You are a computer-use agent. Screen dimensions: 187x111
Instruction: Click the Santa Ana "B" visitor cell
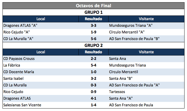[x=120, y=78]
